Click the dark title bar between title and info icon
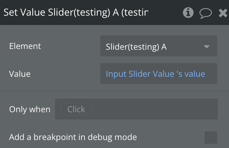The width and height of the screenshot is (229, 148). (166, 13)
